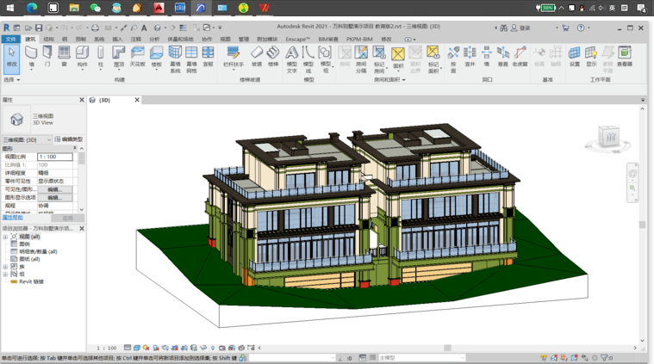Open the Help question mark menu
This screenshot has height=364, width=654.
coord(581,28)
